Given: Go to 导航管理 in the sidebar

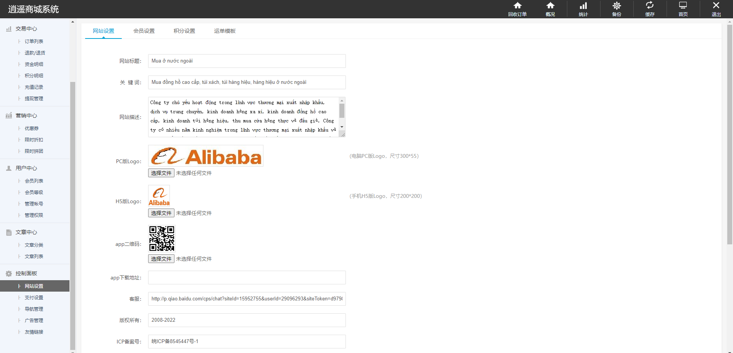Looking at the screenshot, I should tap(34, 309).
